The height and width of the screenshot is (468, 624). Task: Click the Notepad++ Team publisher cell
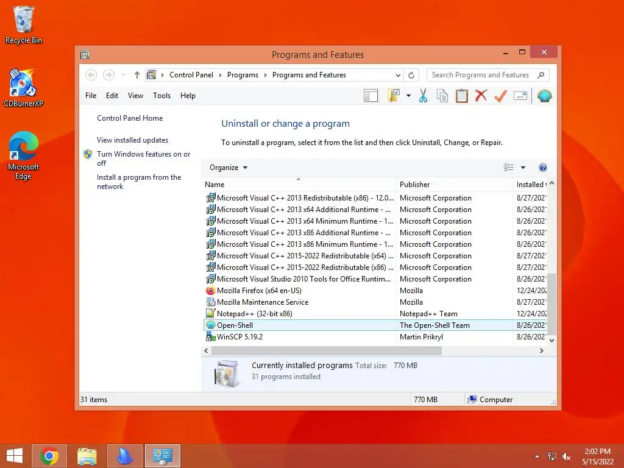(428, 314)
